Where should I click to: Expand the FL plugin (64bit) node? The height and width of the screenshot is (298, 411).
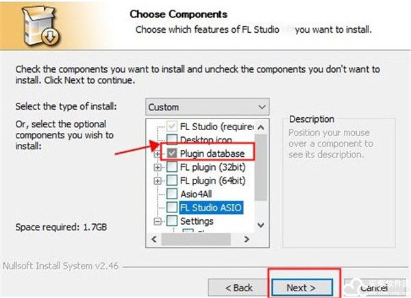[x=158, y=181]
